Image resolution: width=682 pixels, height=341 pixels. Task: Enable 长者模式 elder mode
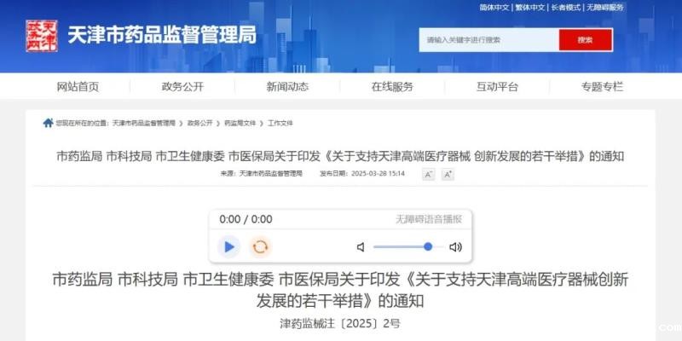click(566, 8)
